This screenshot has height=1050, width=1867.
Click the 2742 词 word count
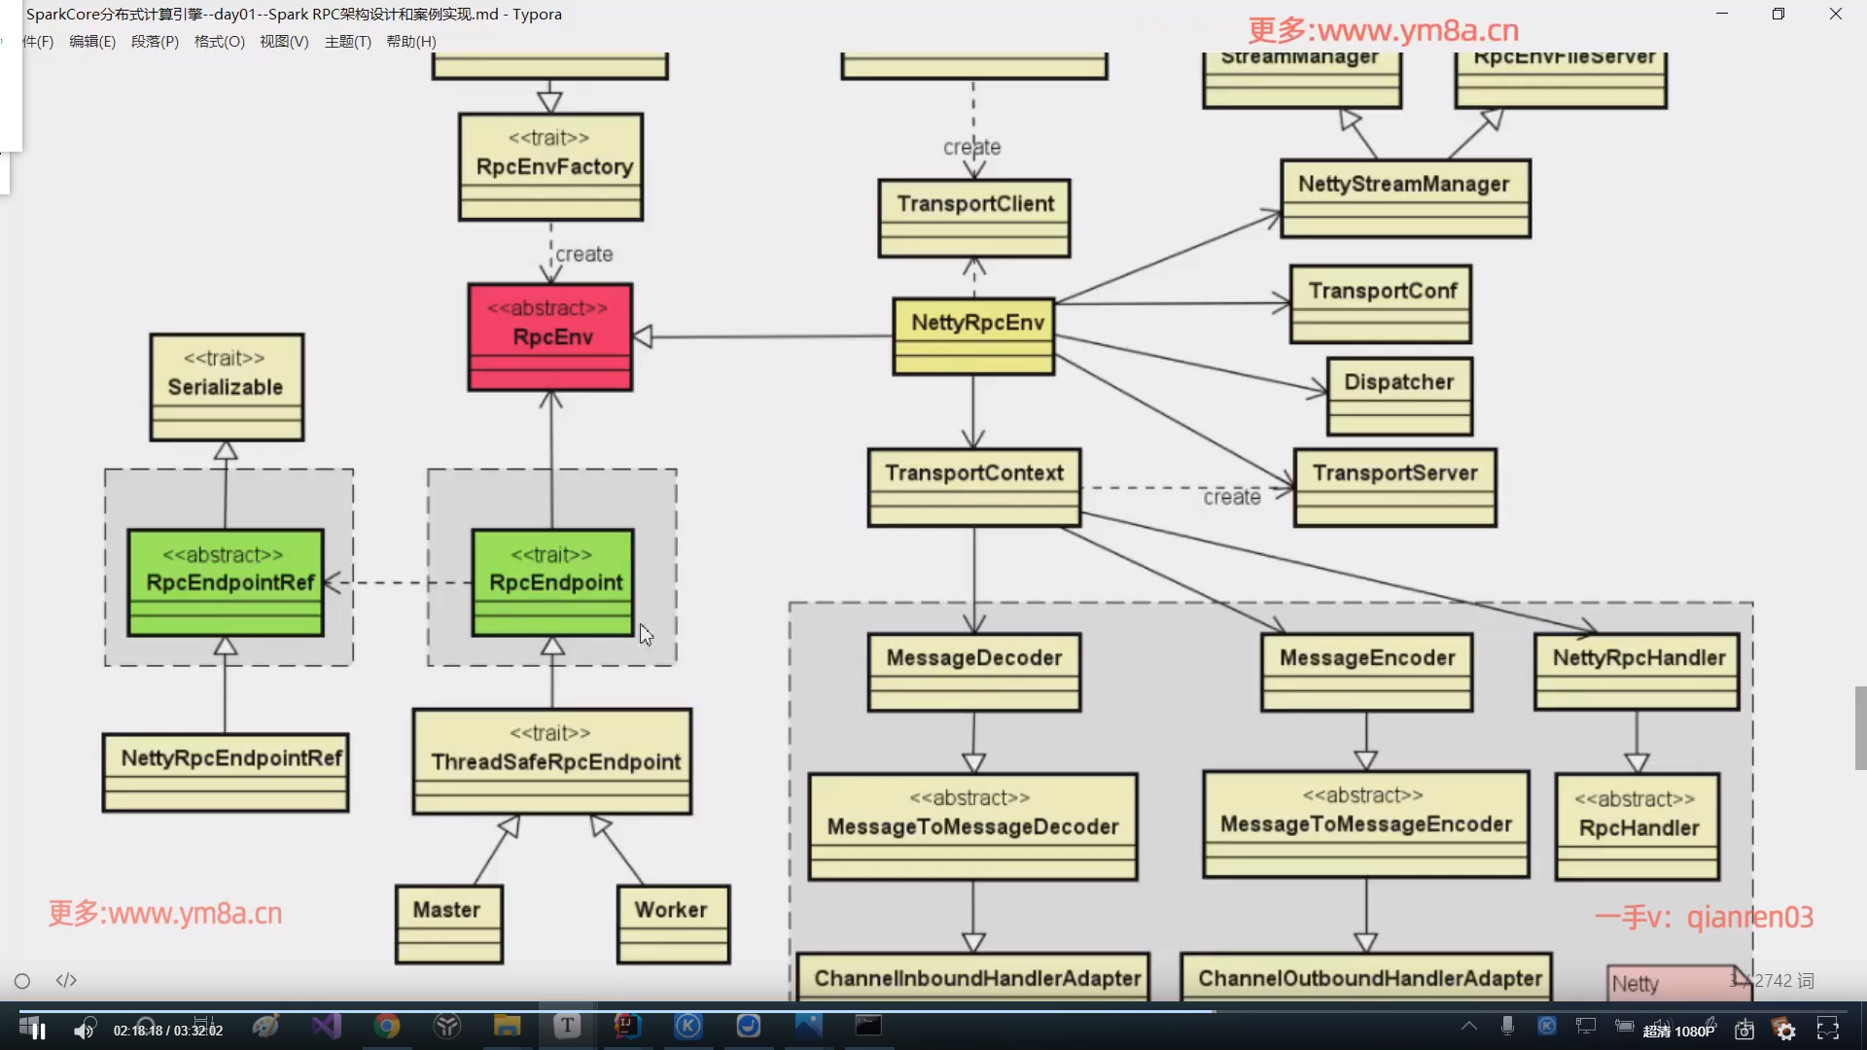click(1783, 981)
